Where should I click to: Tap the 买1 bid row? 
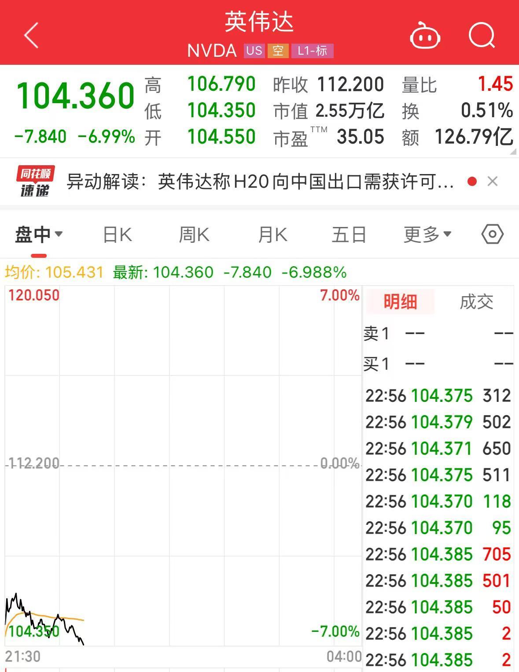point(438,364)
